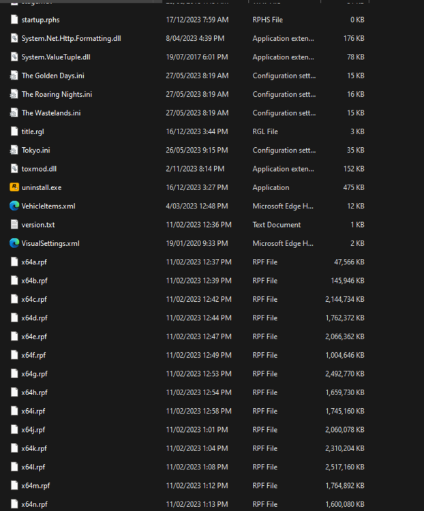The height and width of the screenshot is (511, 424).
Task: Select the uninstall.exe file name
Action: point(42,187)
